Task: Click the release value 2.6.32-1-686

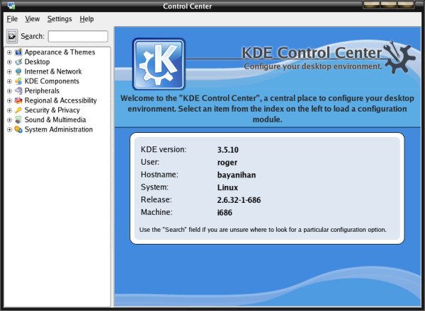Action: pyautogui.click(x=239, y=200)
